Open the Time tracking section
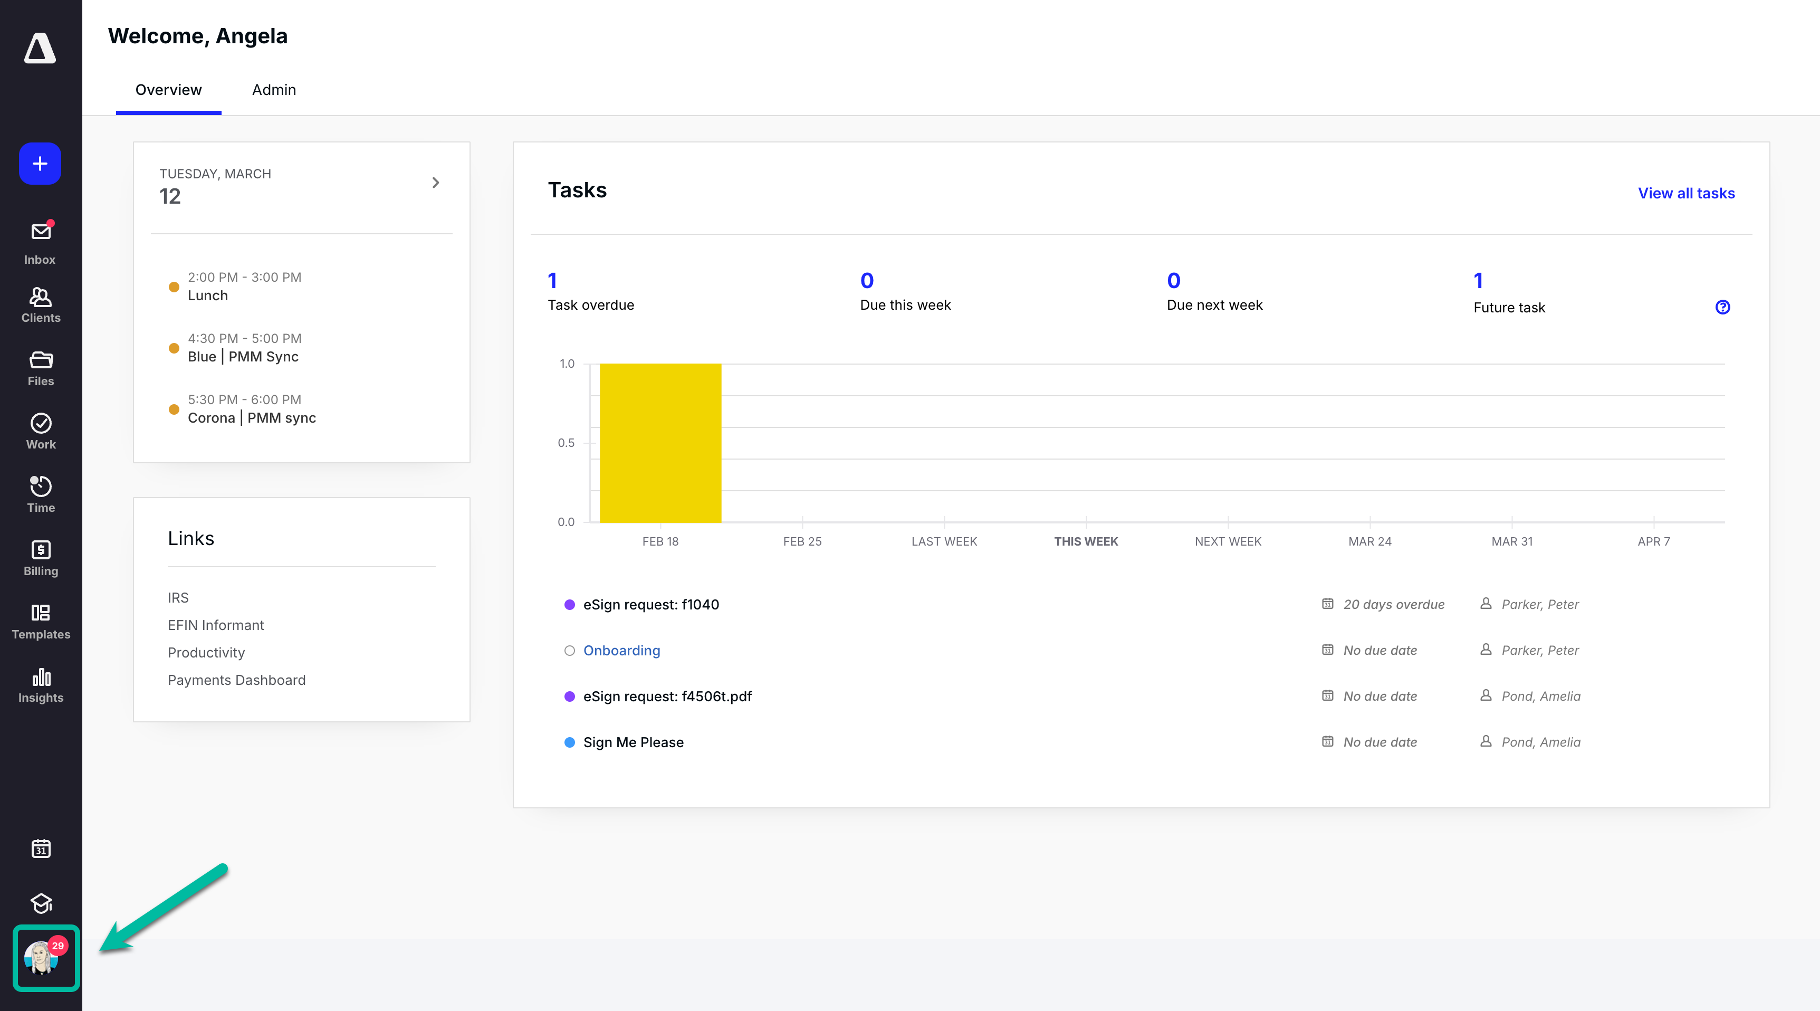This screenshot has height=1011, width=1820. pos(40,494)
